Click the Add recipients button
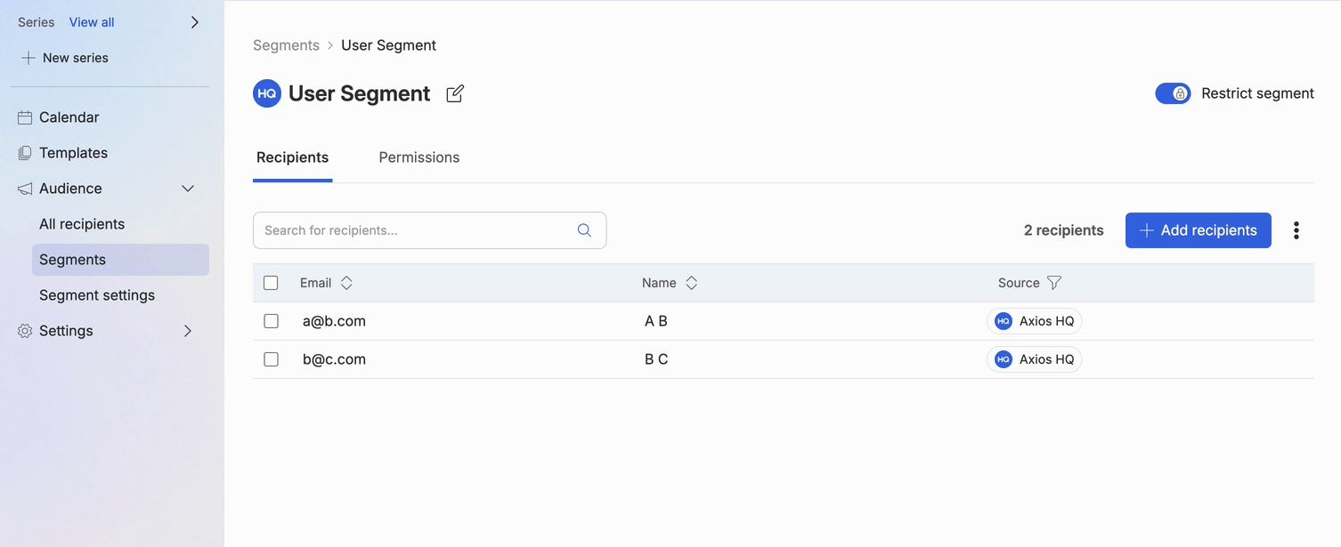1341x547 pixels. pyautogui.click(x=1199, y=230)
